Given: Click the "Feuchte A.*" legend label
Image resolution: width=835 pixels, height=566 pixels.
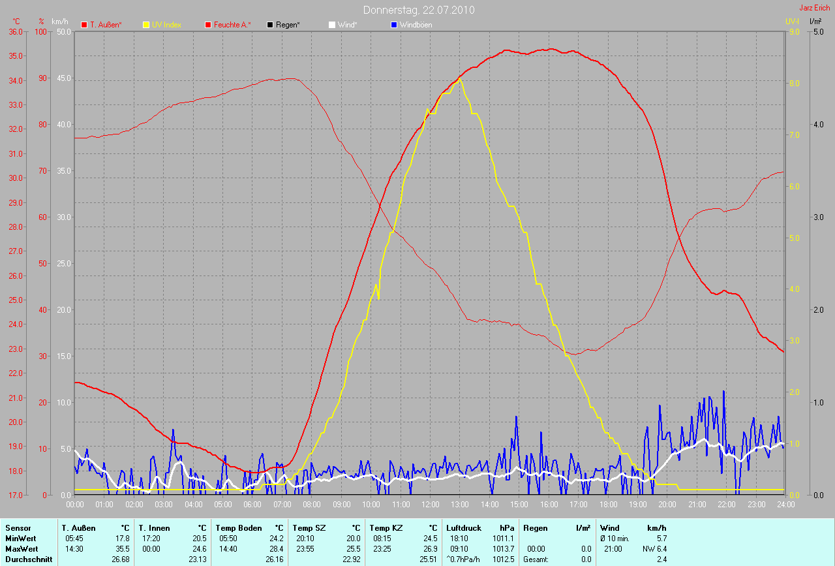Looking at the screenshot, I should (232, 25).
